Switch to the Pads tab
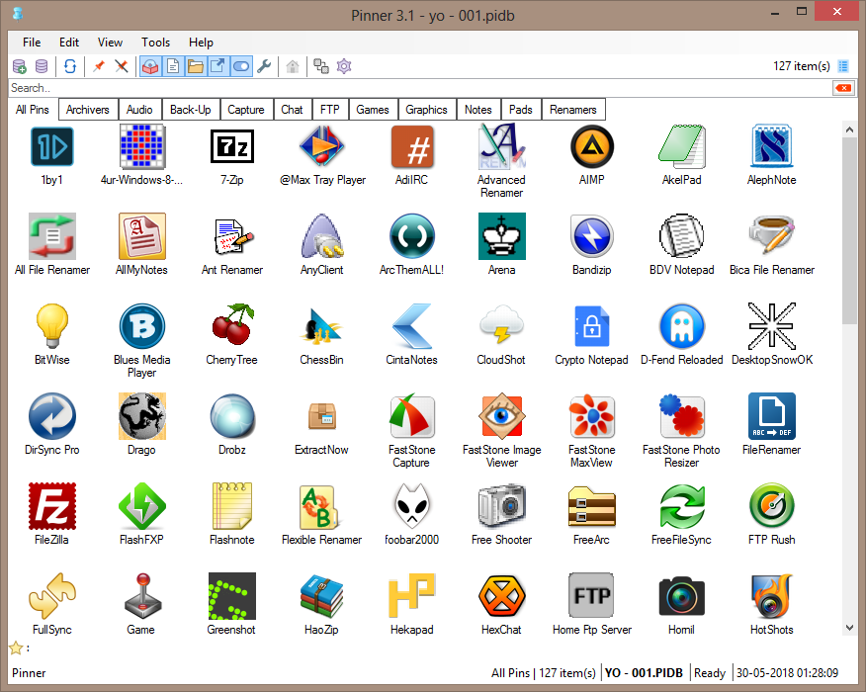The height and width of the screenshot is (692, 866). point(521,110)
